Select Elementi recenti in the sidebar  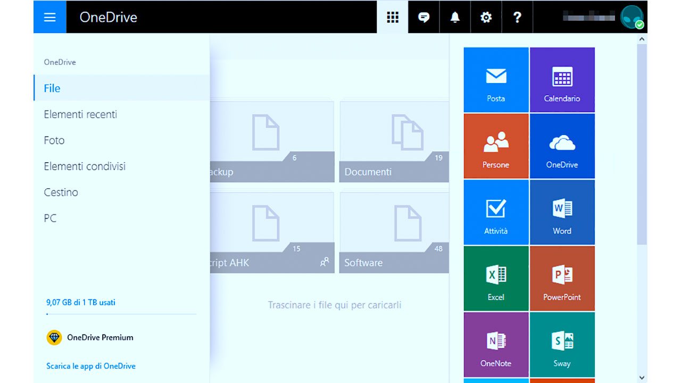80,114
